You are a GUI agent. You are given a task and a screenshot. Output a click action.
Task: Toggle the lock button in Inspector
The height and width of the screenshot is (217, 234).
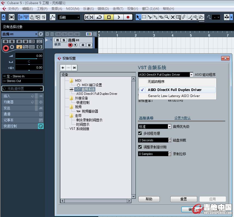25,47
